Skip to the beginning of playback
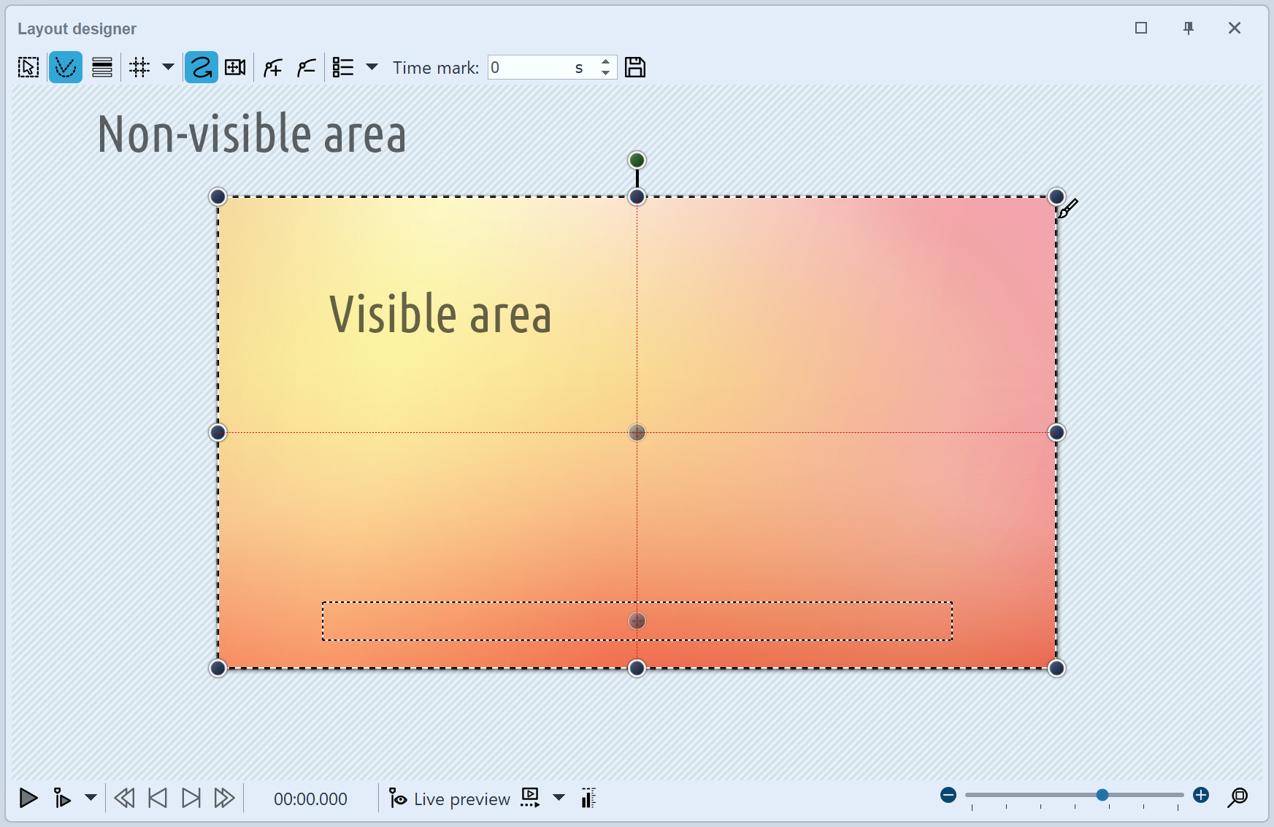 (124, 799)
